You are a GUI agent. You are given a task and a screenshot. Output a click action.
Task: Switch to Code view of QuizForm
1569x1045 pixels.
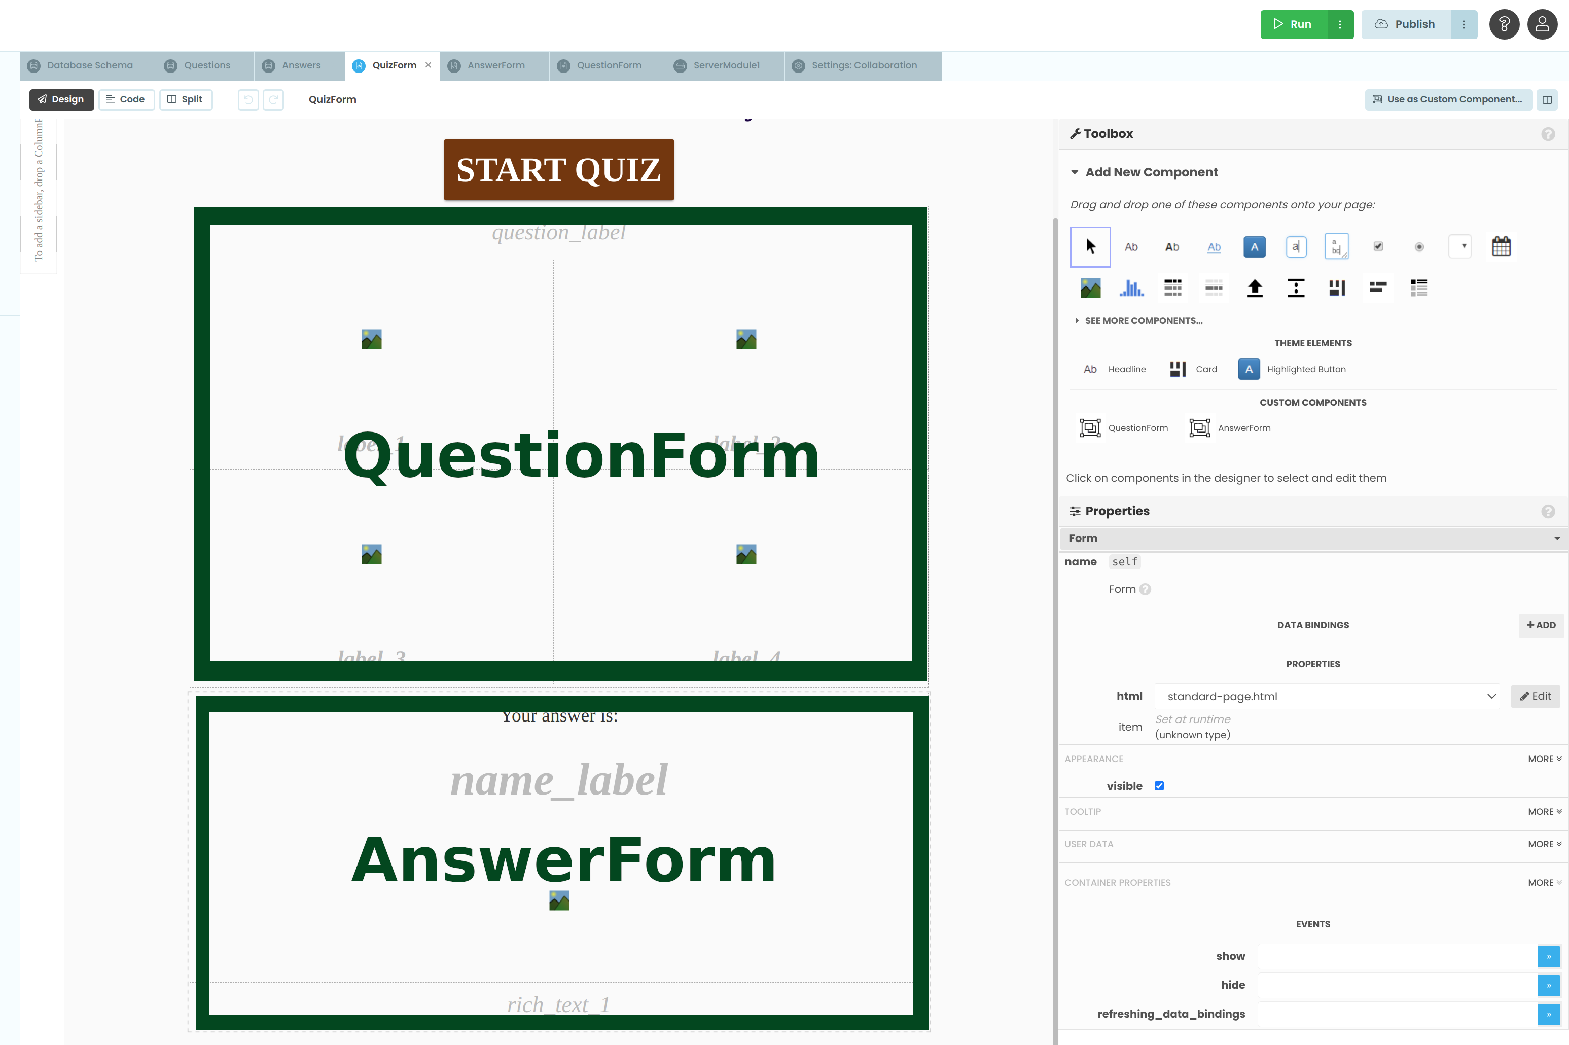point(126,99)
